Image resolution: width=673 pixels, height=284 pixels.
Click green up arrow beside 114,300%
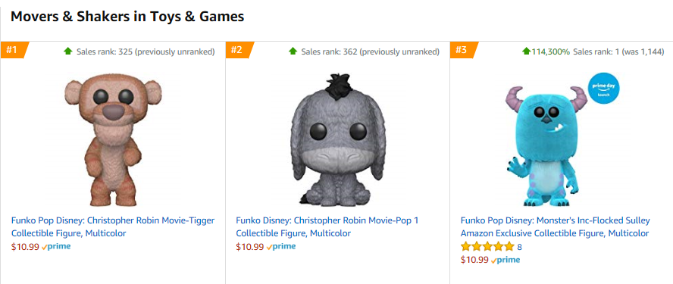526,51
